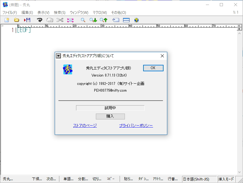The width and height of the screenshot is (243, 183).
Task: Click the Find Next down-arrow icon
Action: [93, 20]
